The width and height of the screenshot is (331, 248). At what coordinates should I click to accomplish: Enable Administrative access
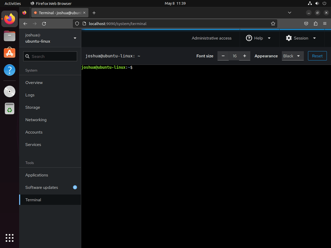(212, 38)
